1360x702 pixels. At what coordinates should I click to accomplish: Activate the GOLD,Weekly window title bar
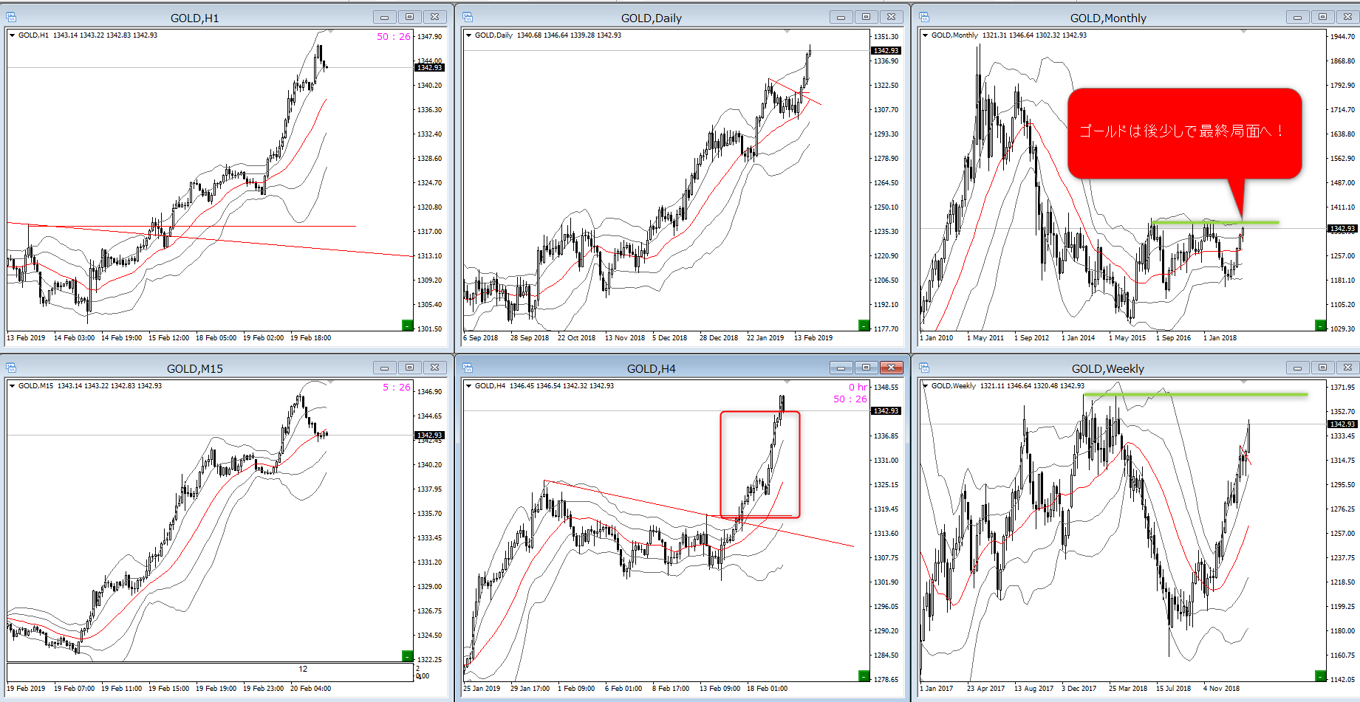coord(1107,368)
